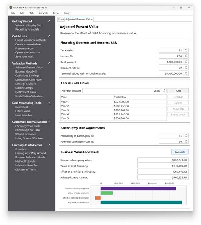Open Net Present Value method
The width and height of the screenshot is (201, 225).
coord(26,92)
